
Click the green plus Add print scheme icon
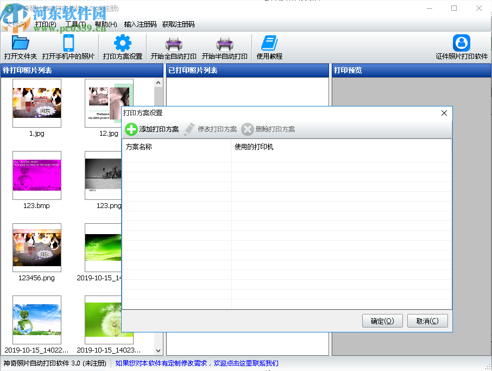pyautogui.click(x=131, y=129)
